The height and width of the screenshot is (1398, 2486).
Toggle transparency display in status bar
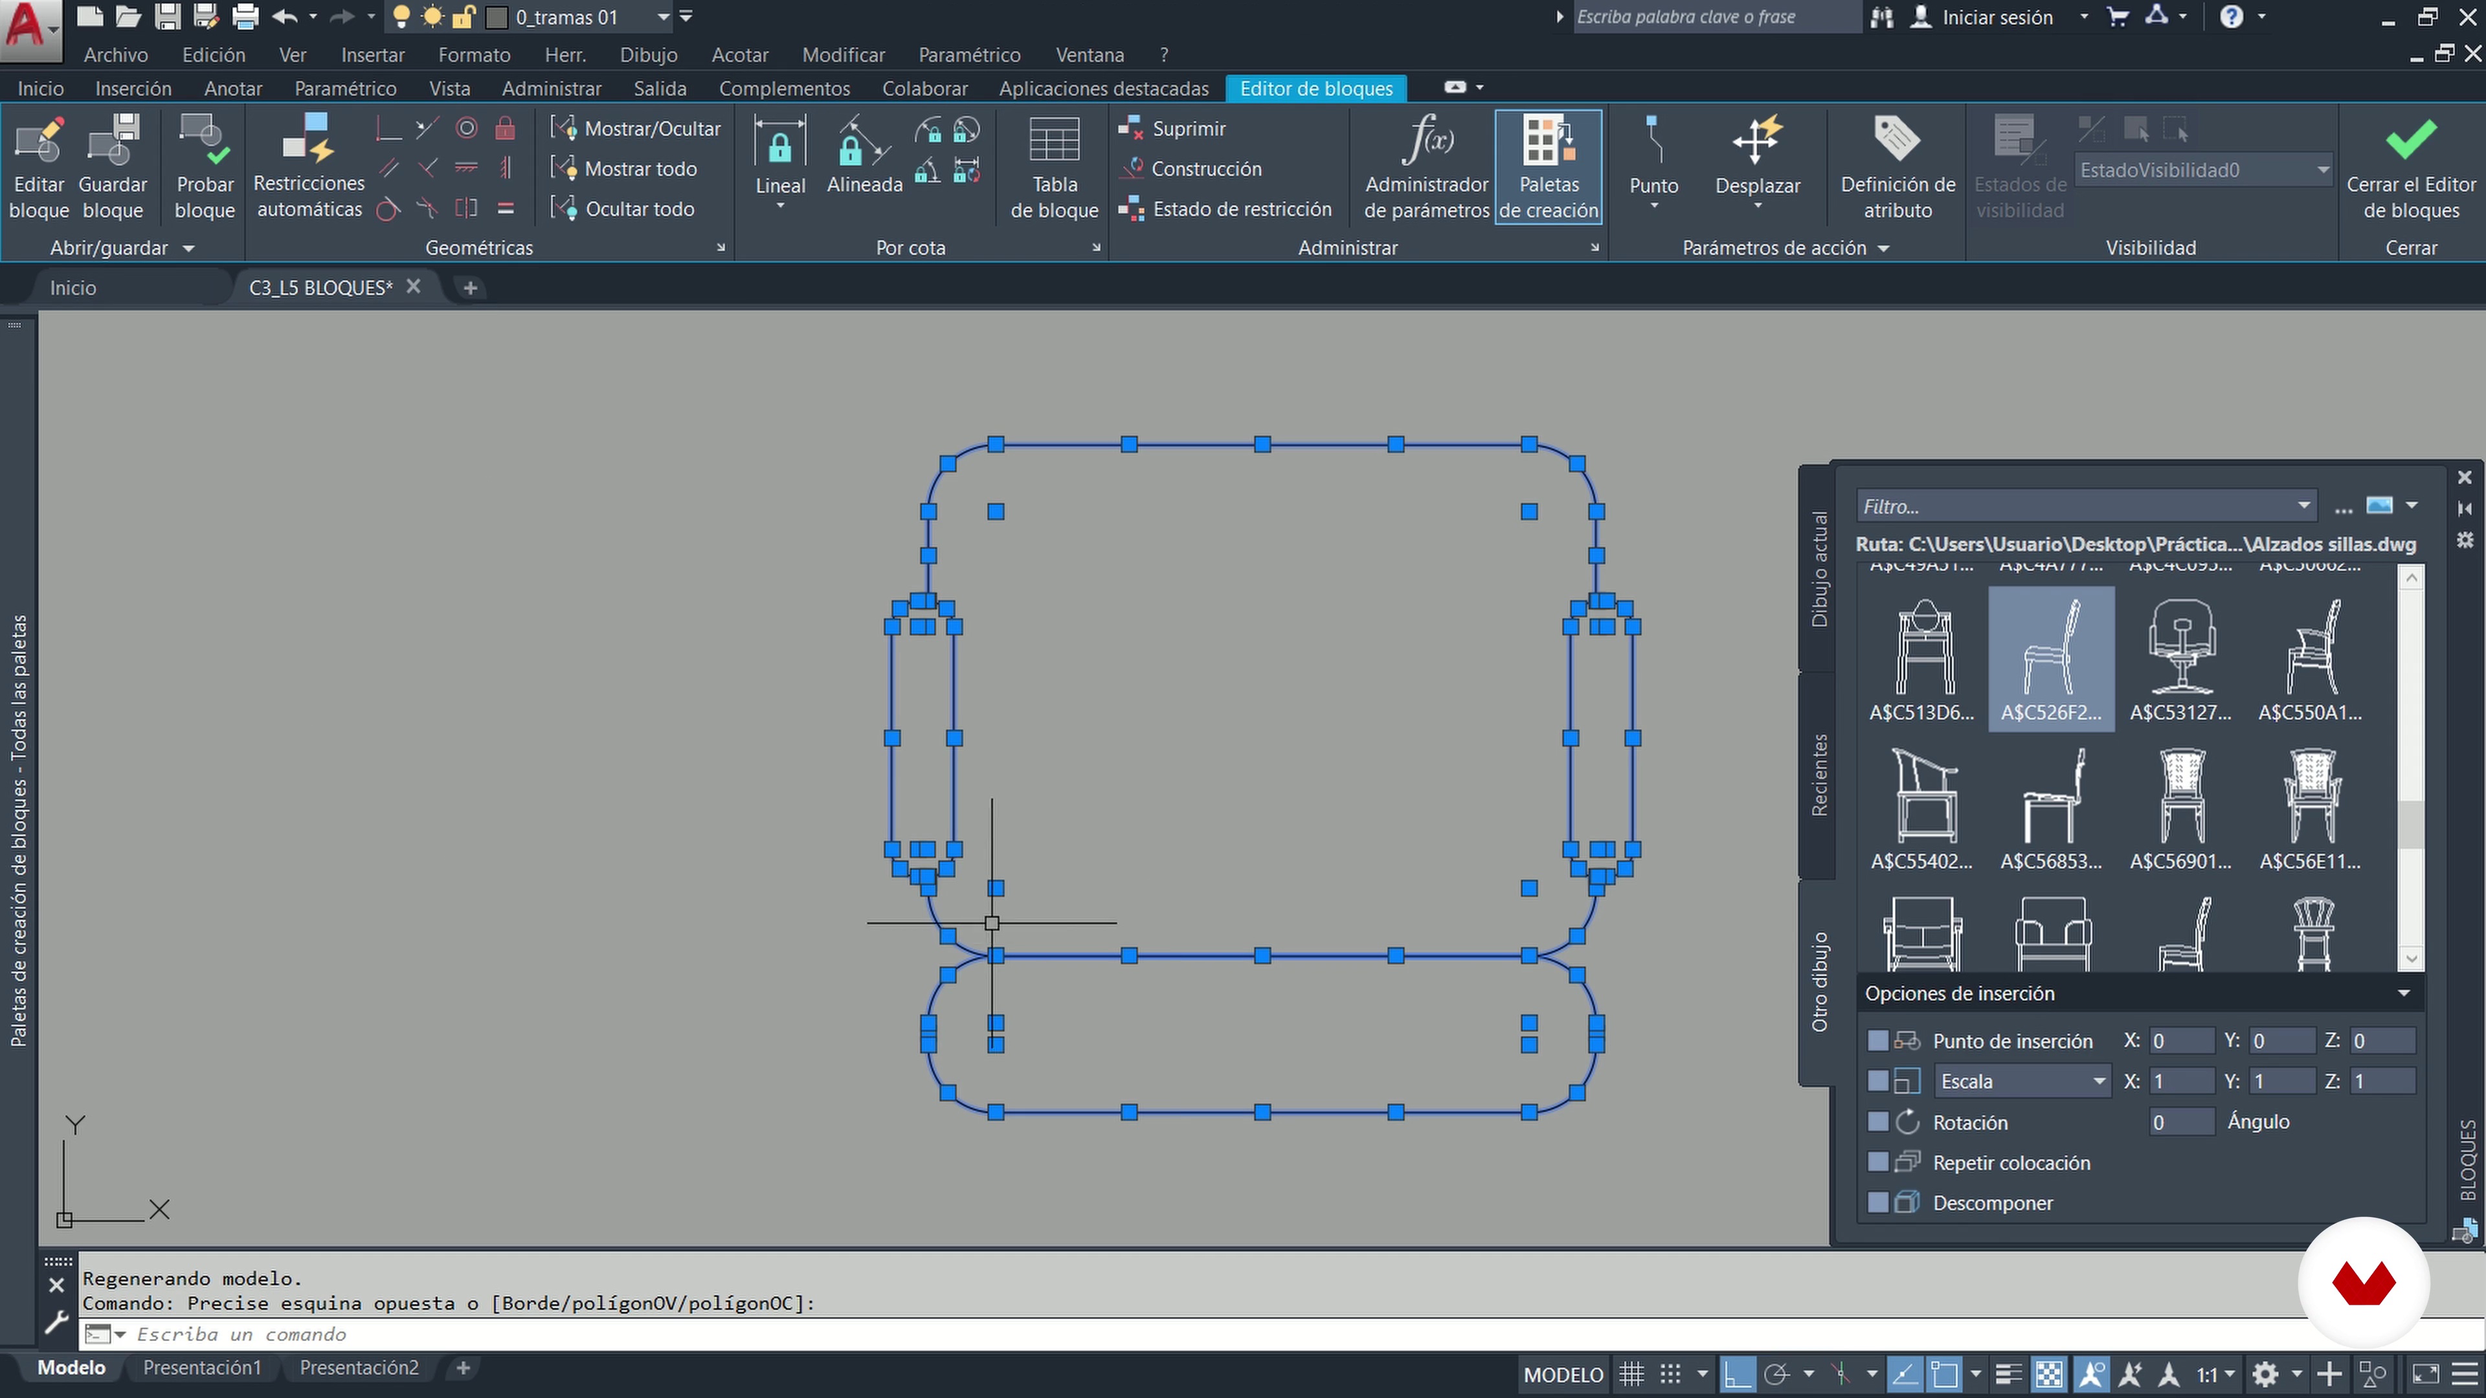click(x=2049, y=1374)
